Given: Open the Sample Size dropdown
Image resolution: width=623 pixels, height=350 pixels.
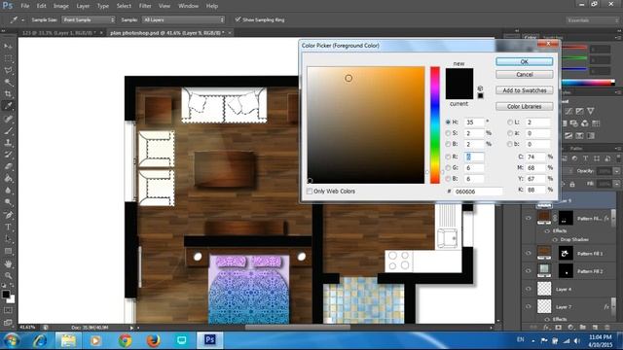Looking at the screenshot, I should 89,19.
